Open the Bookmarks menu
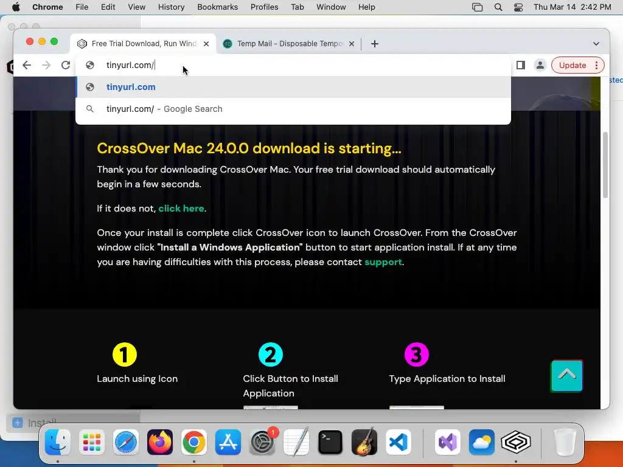This screenshot has width=623, height=467. pos(217,7)
